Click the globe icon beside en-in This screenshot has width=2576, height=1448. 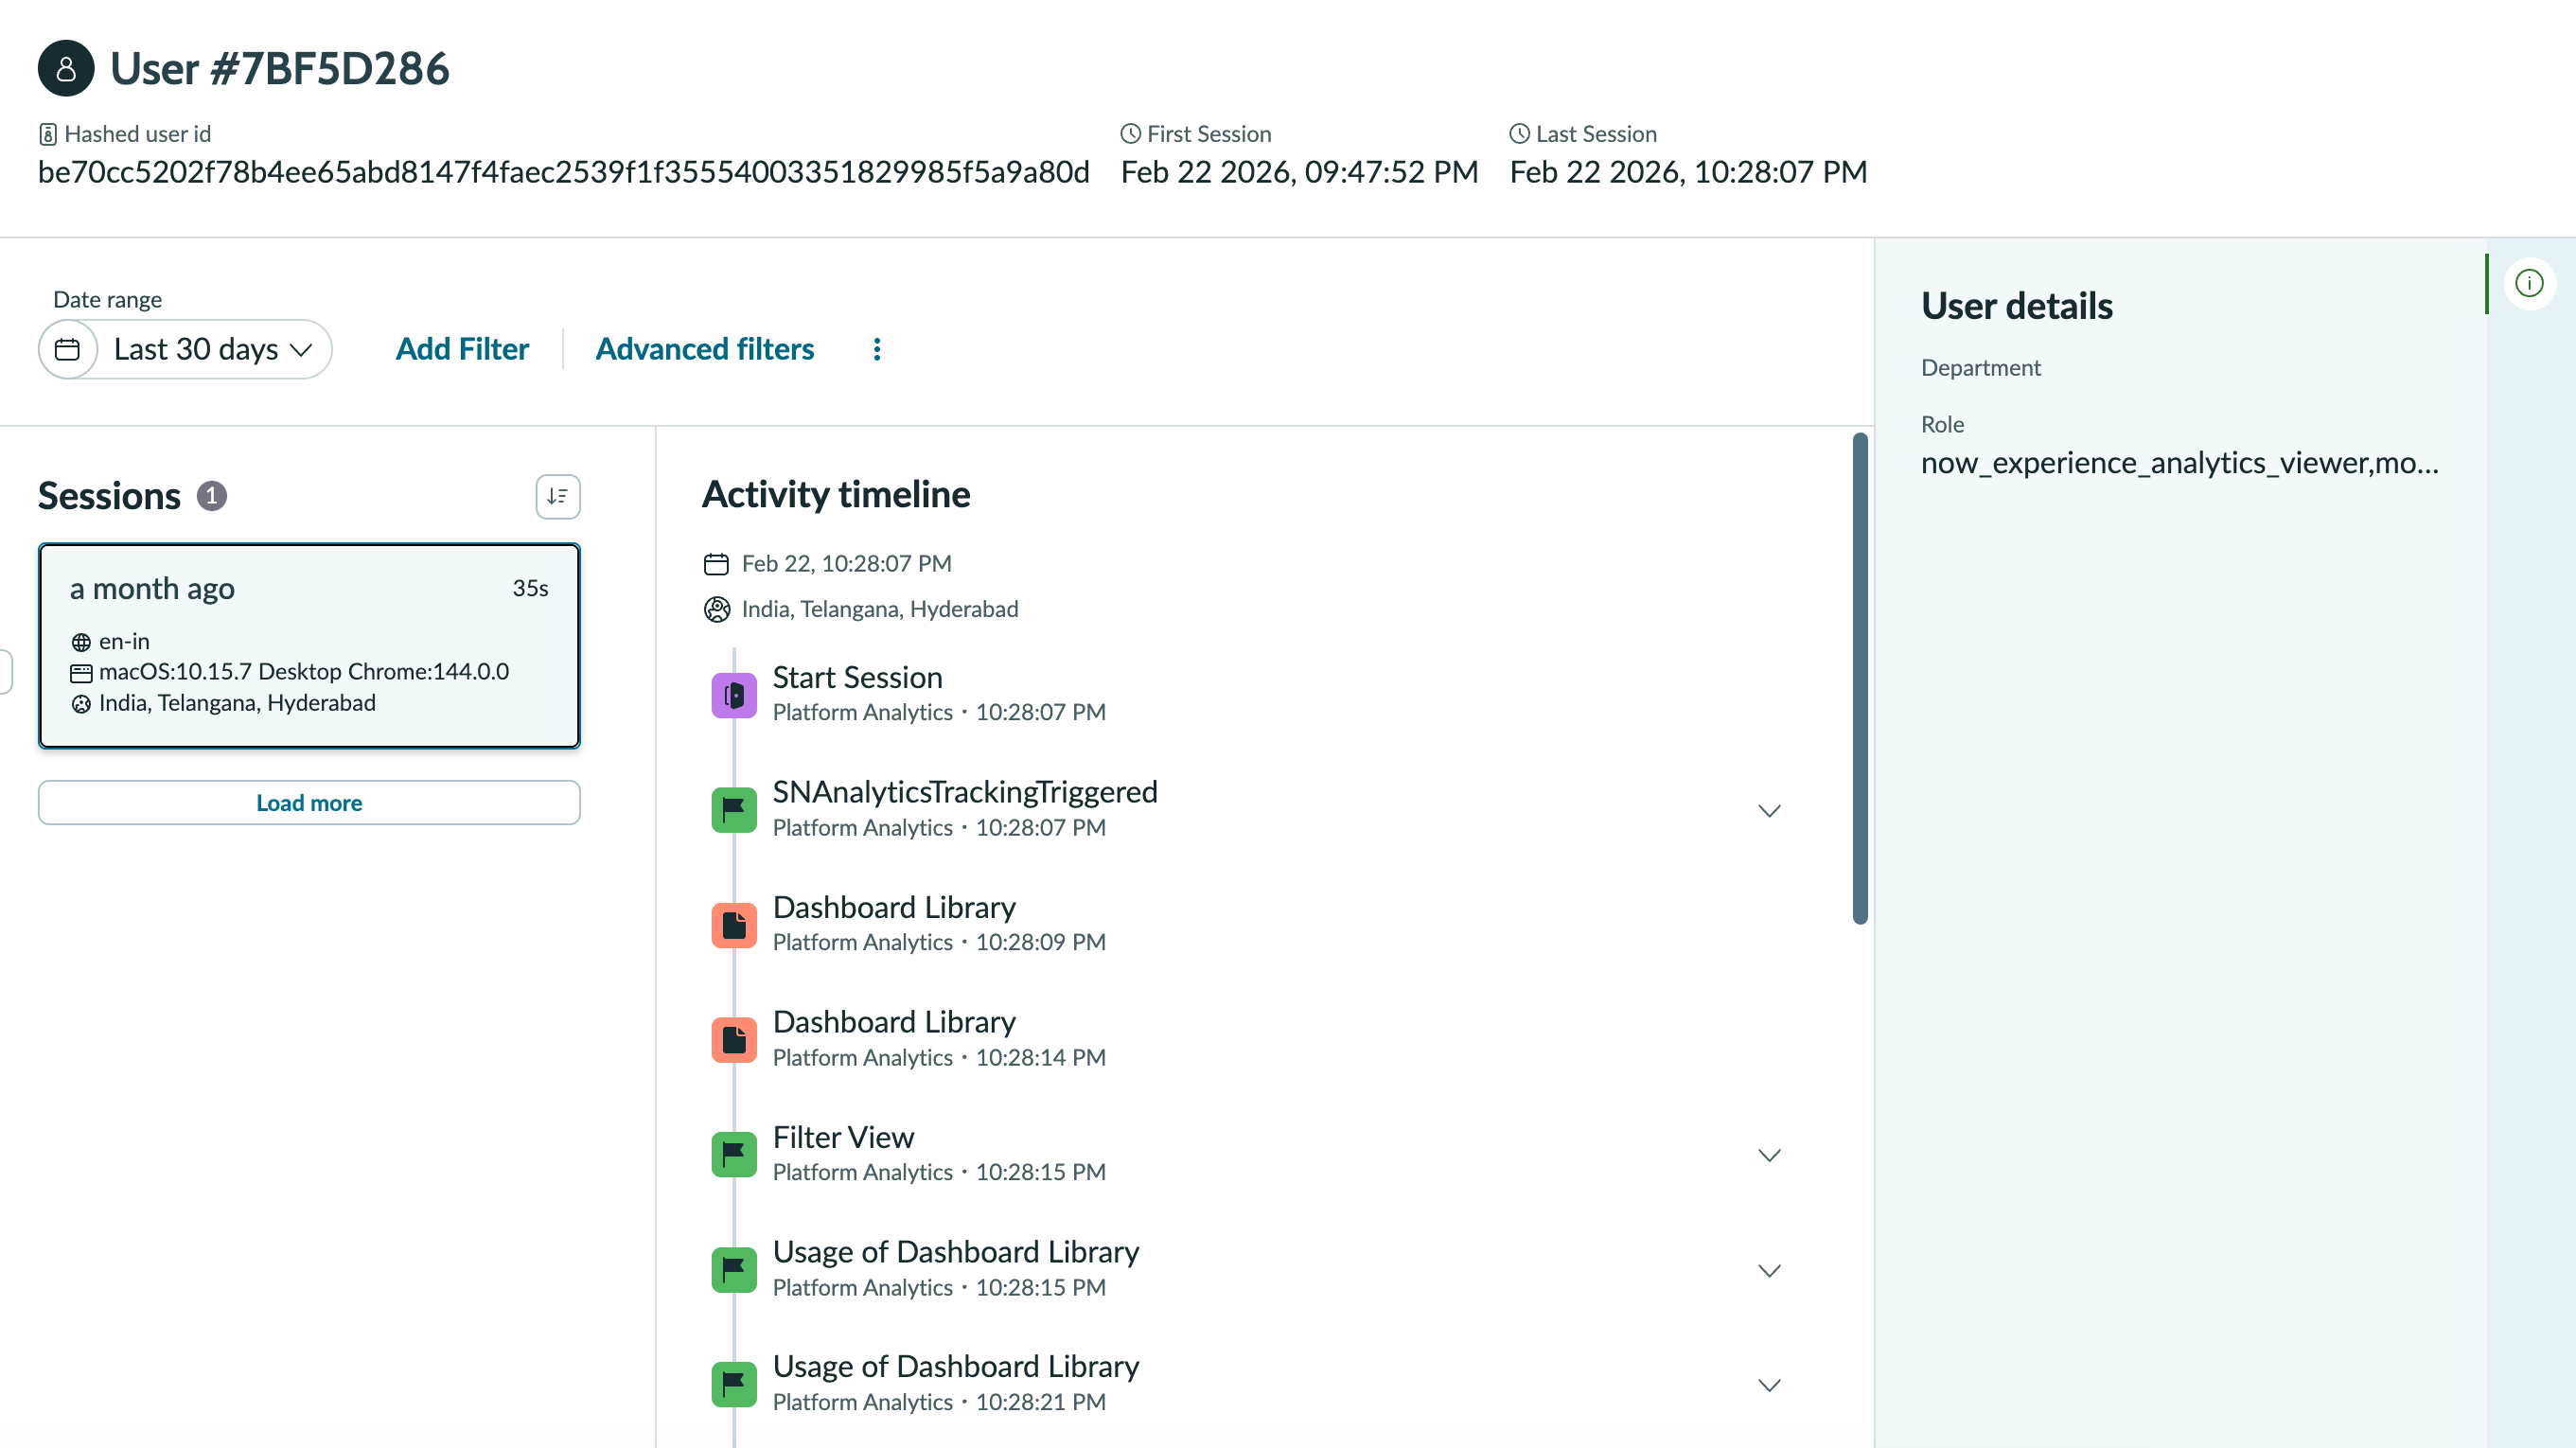click(x=81, y=642)
